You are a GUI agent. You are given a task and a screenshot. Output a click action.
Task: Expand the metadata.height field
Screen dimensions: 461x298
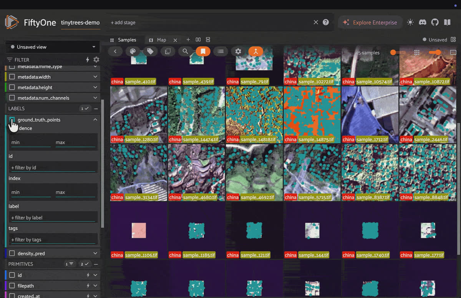pos(95,87)
